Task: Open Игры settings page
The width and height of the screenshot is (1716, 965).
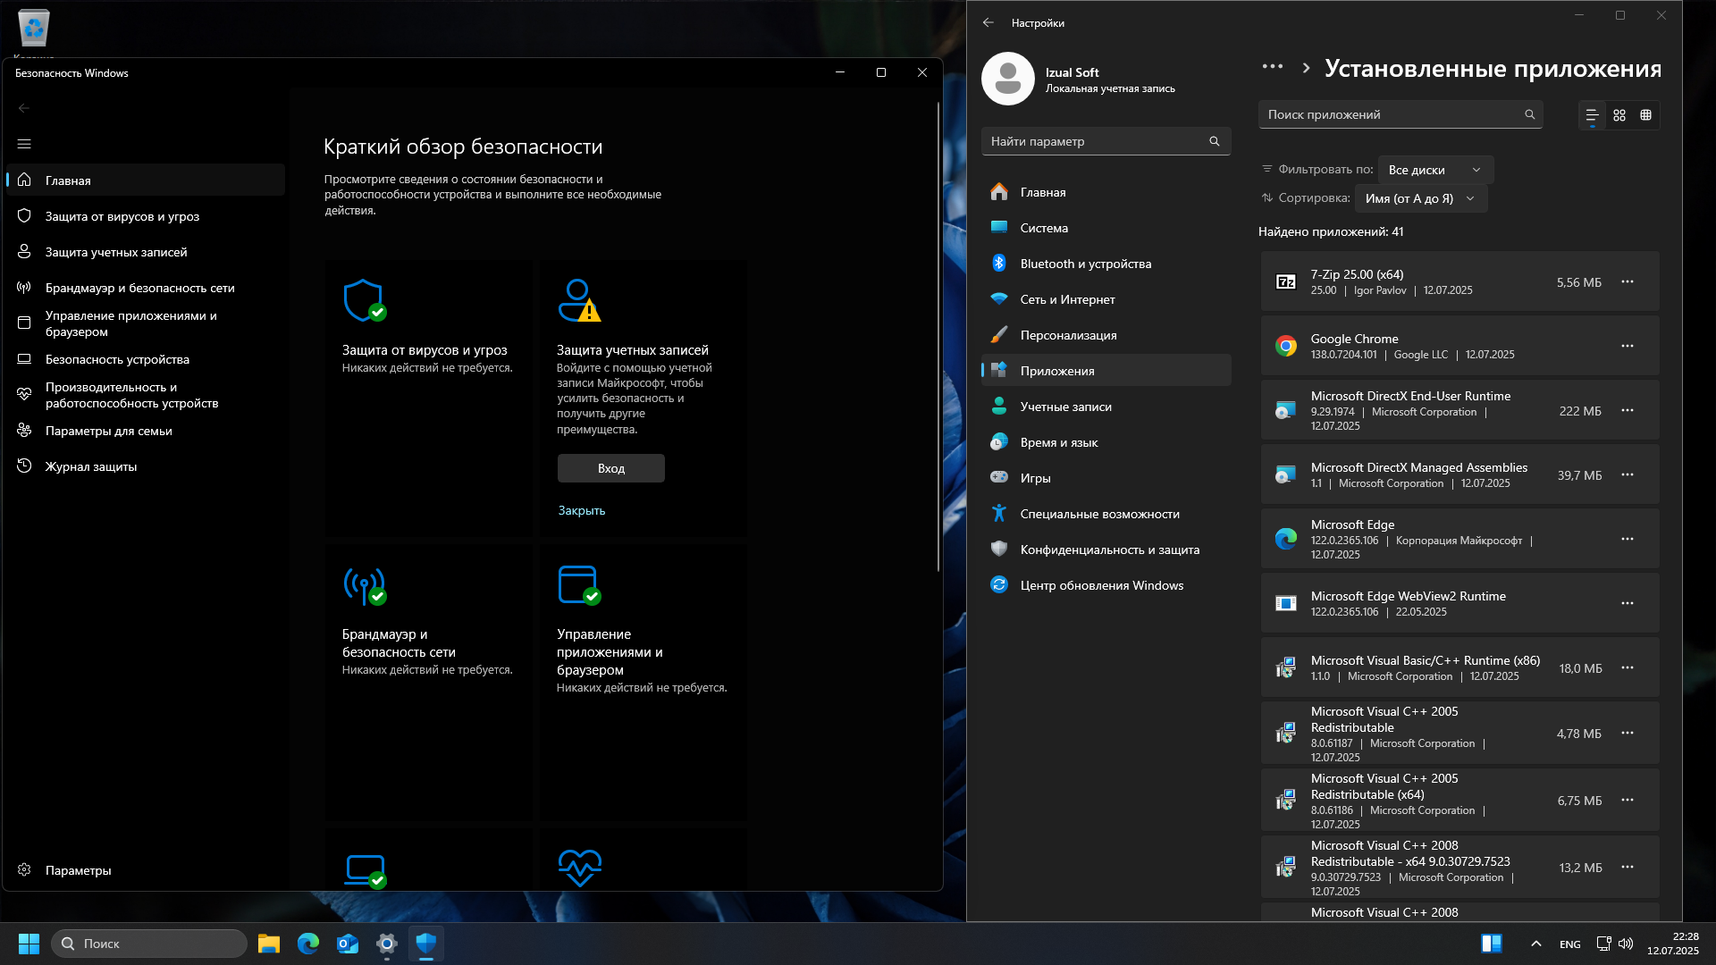Action: pos(1106,478)
